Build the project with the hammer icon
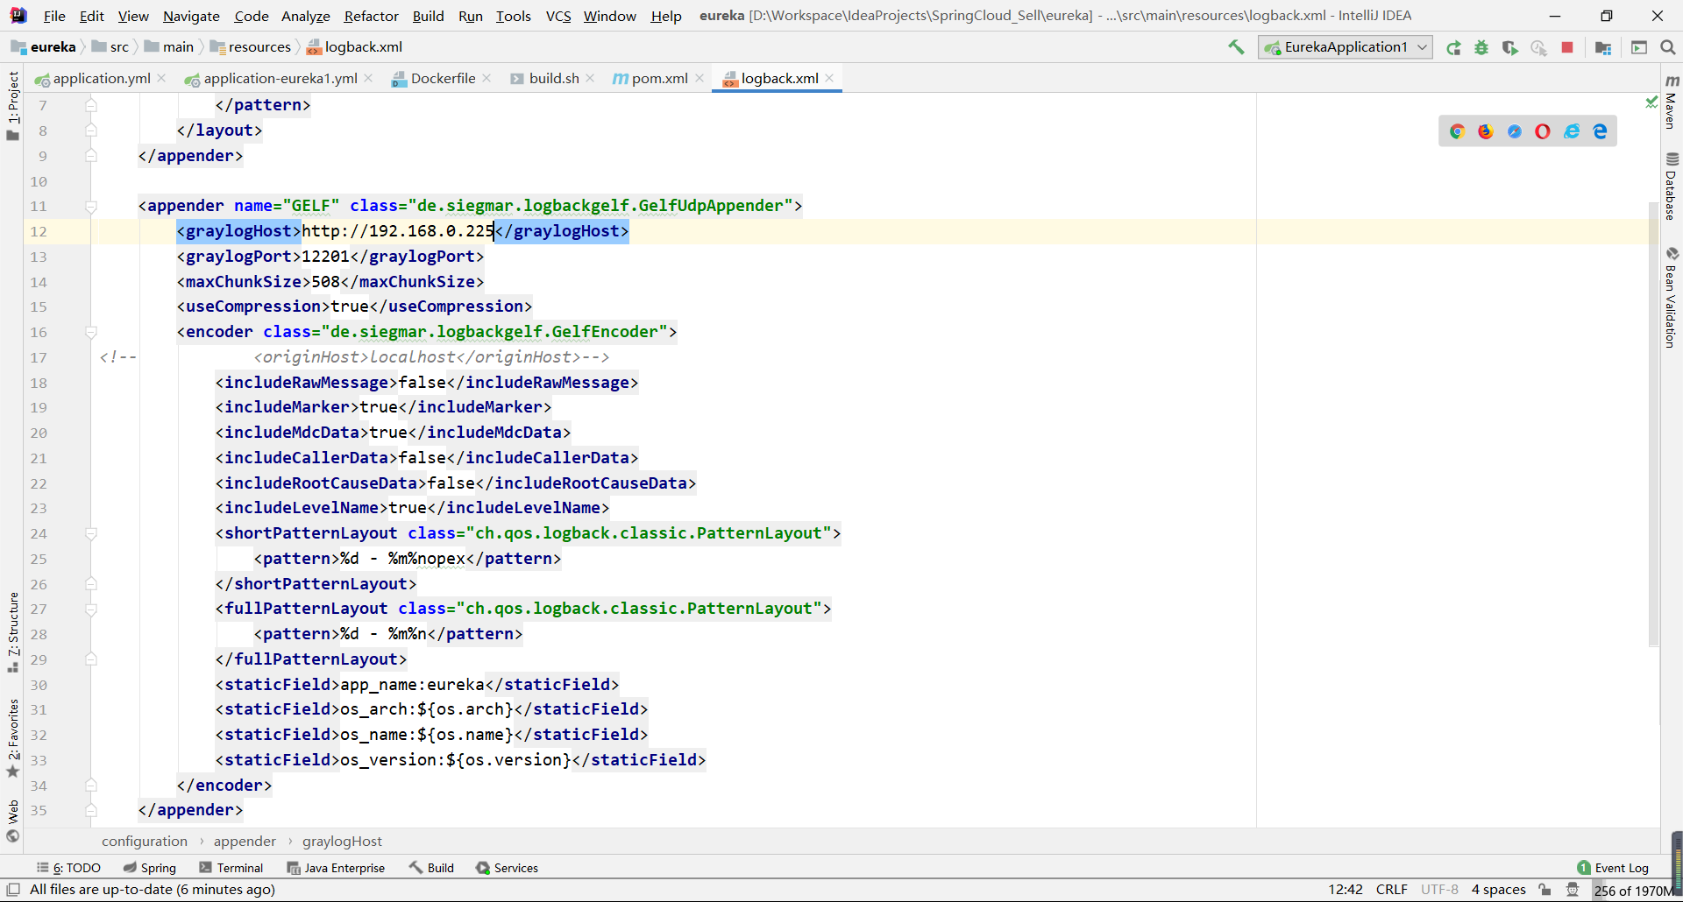The image size is (1683, 902). [x=1236, y=47]
